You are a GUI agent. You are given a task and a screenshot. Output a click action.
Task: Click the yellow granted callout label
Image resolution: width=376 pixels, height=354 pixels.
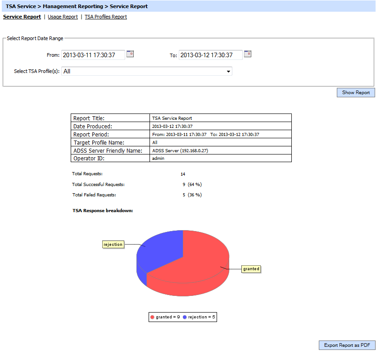251,269
